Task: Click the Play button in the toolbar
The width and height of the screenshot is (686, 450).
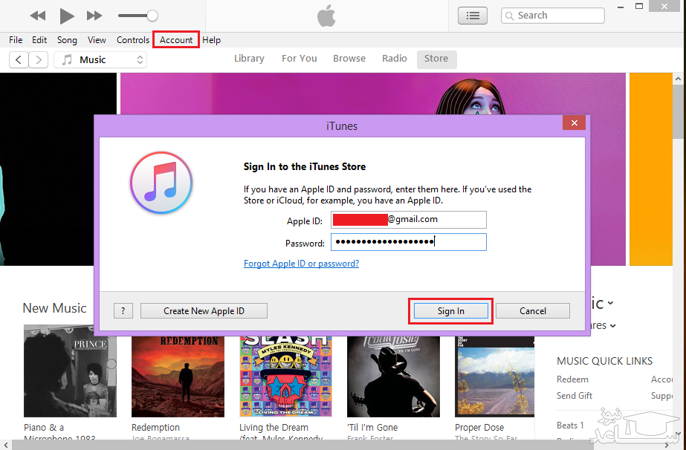Action: [67, 15]
